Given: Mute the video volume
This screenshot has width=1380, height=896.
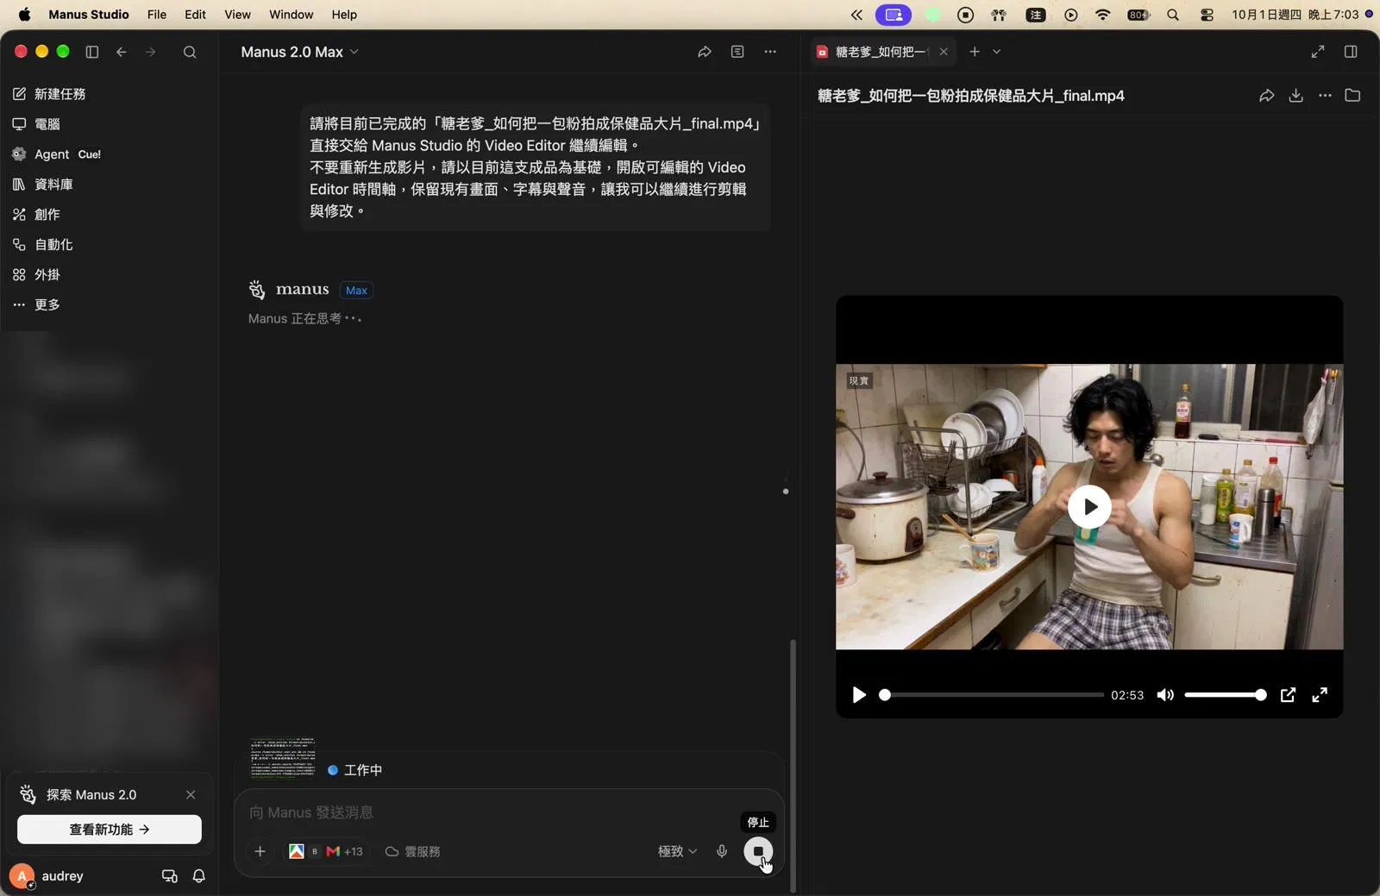Looking at the screenshot, I should [x=1165, y=695].
